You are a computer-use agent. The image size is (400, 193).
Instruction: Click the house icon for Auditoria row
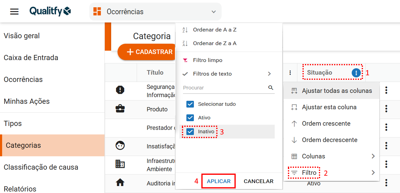click(120, 182)
